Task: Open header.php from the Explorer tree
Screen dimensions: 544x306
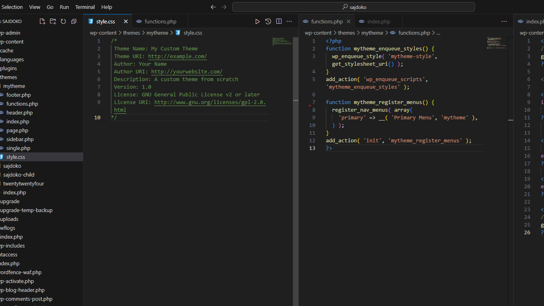Action: pyautogui.click(x=19, y=112)
